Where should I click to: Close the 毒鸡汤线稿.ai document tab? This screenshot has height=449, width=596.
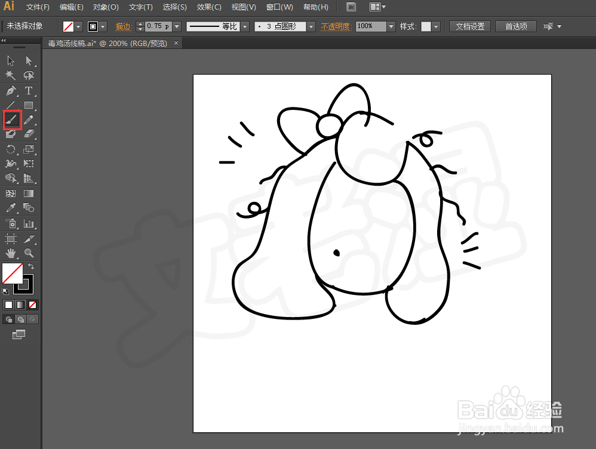[176, 43]
